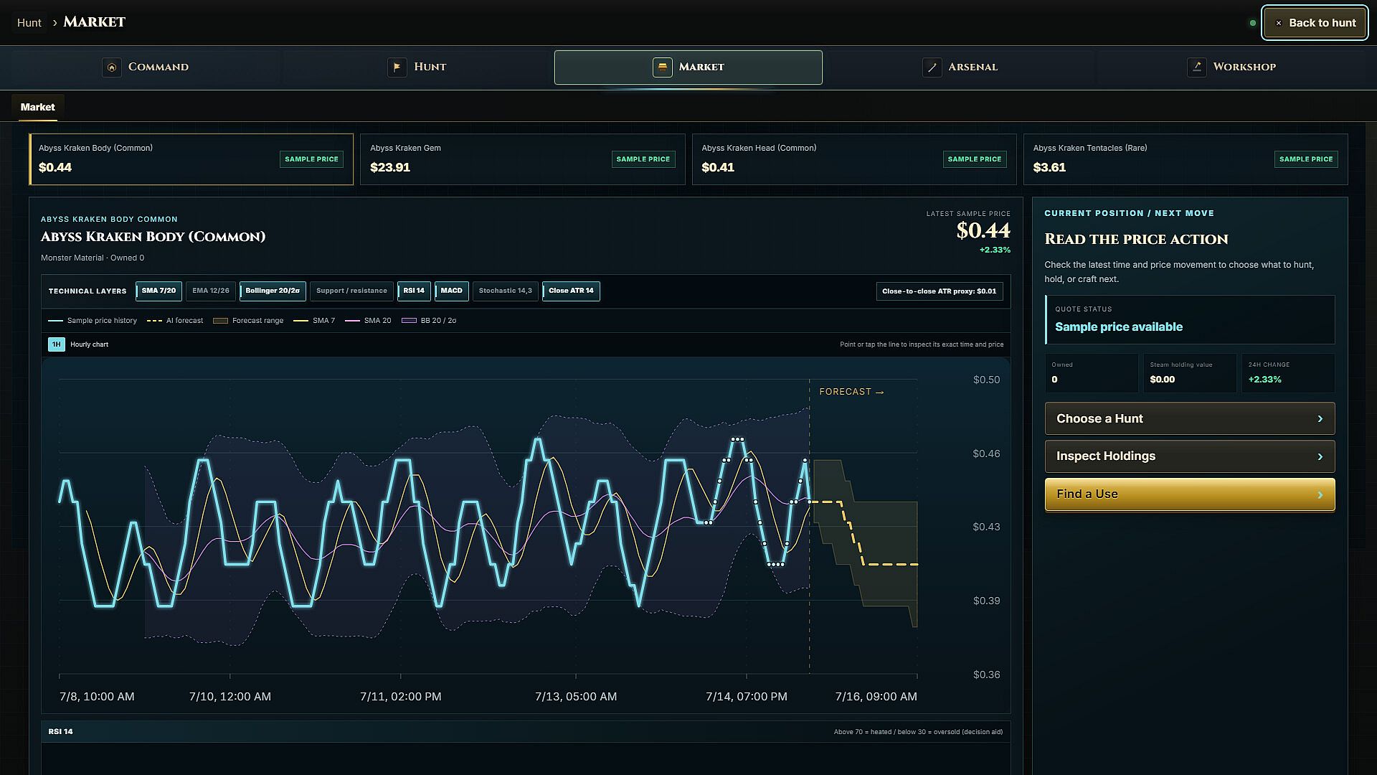Screen dimensions: 1377x775
Task: Click the 7/8, 10:00 AM axis label
Action: coord(97,697)
